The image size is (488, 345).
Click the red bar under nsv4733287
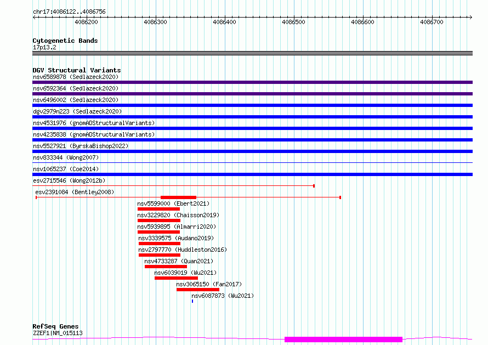(x=166, y=267)
